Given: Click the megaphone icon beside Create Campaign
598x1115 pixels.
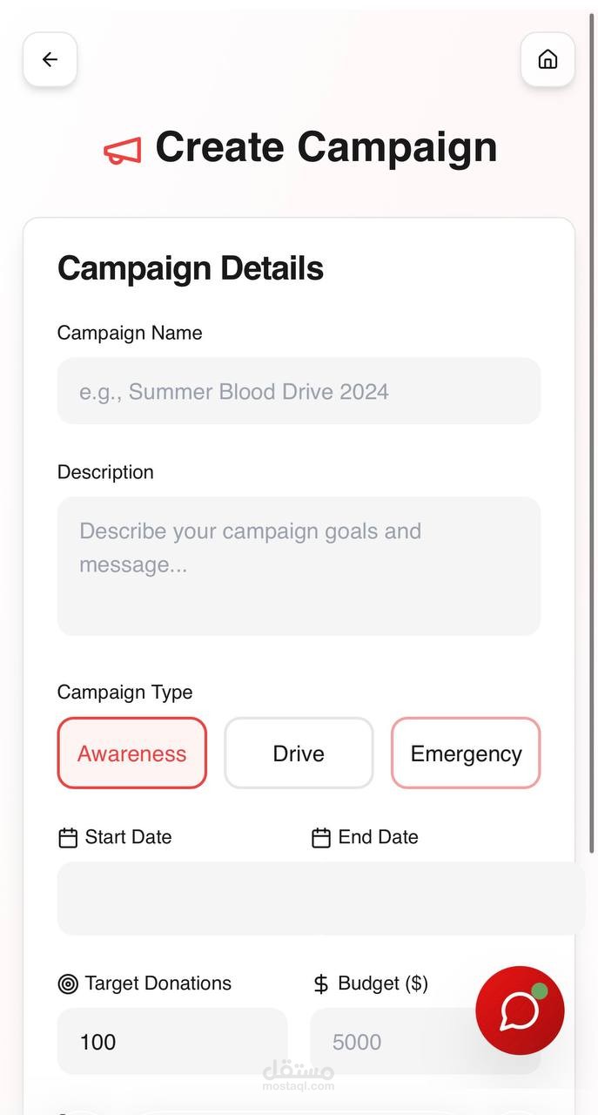Looking at the screenshot, I should (123, 151).
